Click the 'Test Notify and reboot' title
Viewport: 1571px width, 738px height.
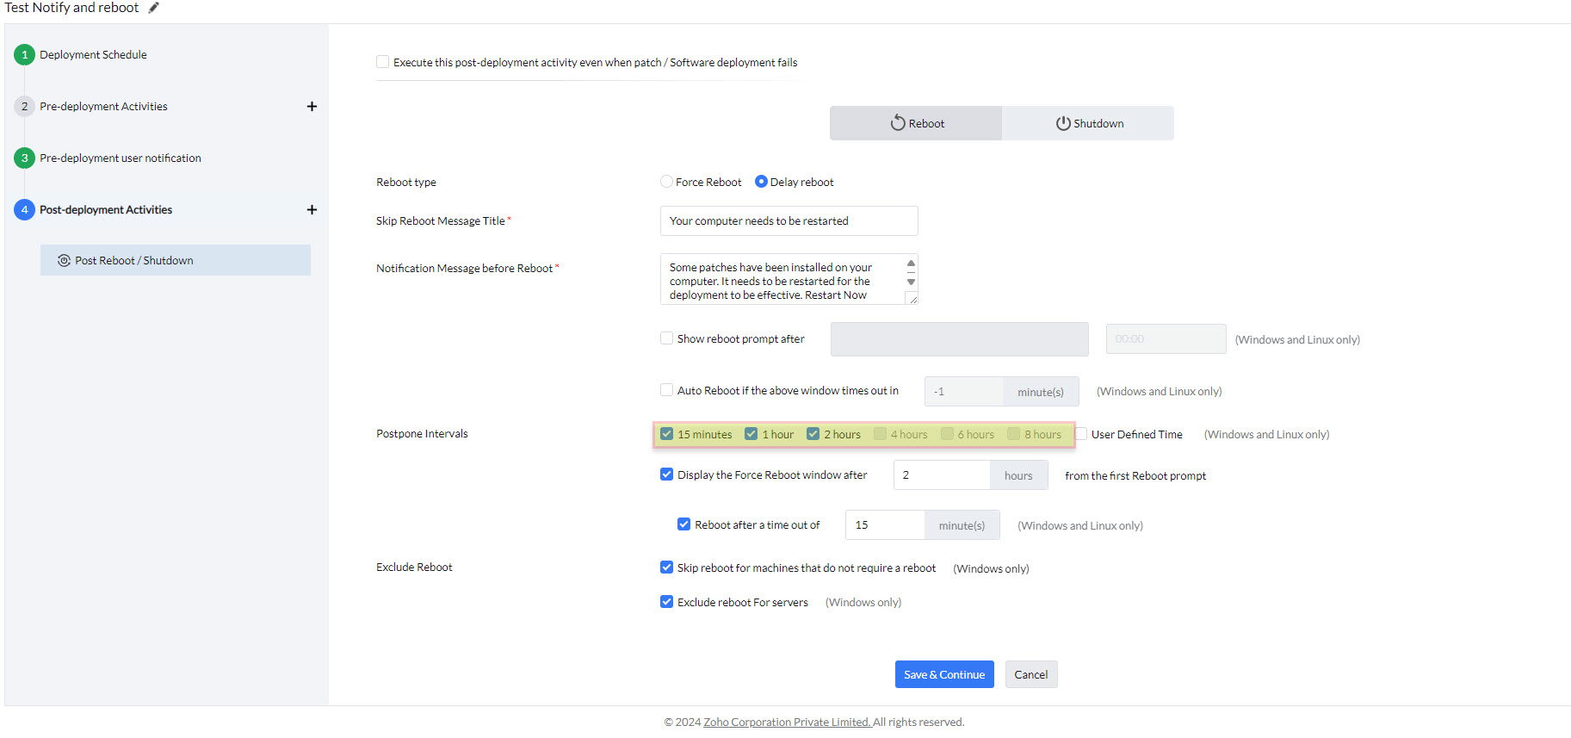pos(71,8)
